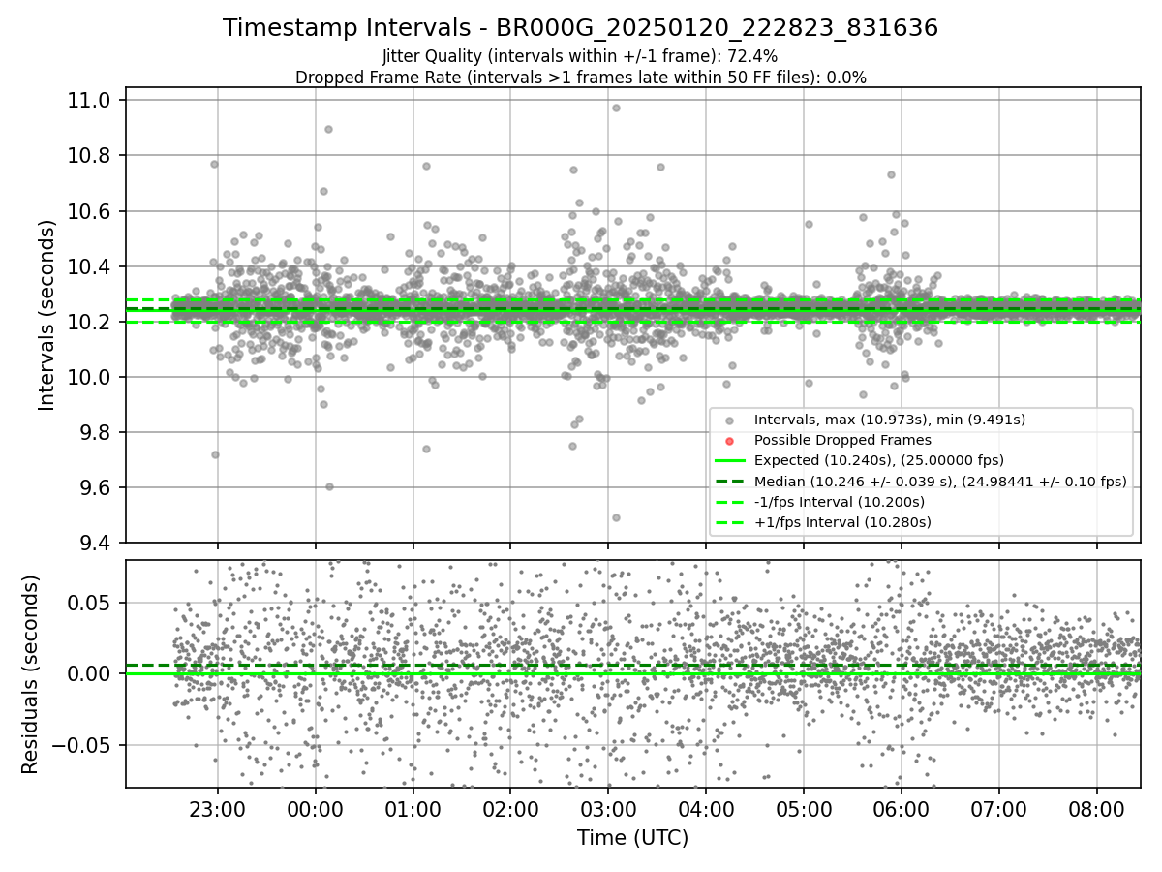Click the Jitter Quality 72.4% subtitle line

pyautogui.click(x=581, y=57)
